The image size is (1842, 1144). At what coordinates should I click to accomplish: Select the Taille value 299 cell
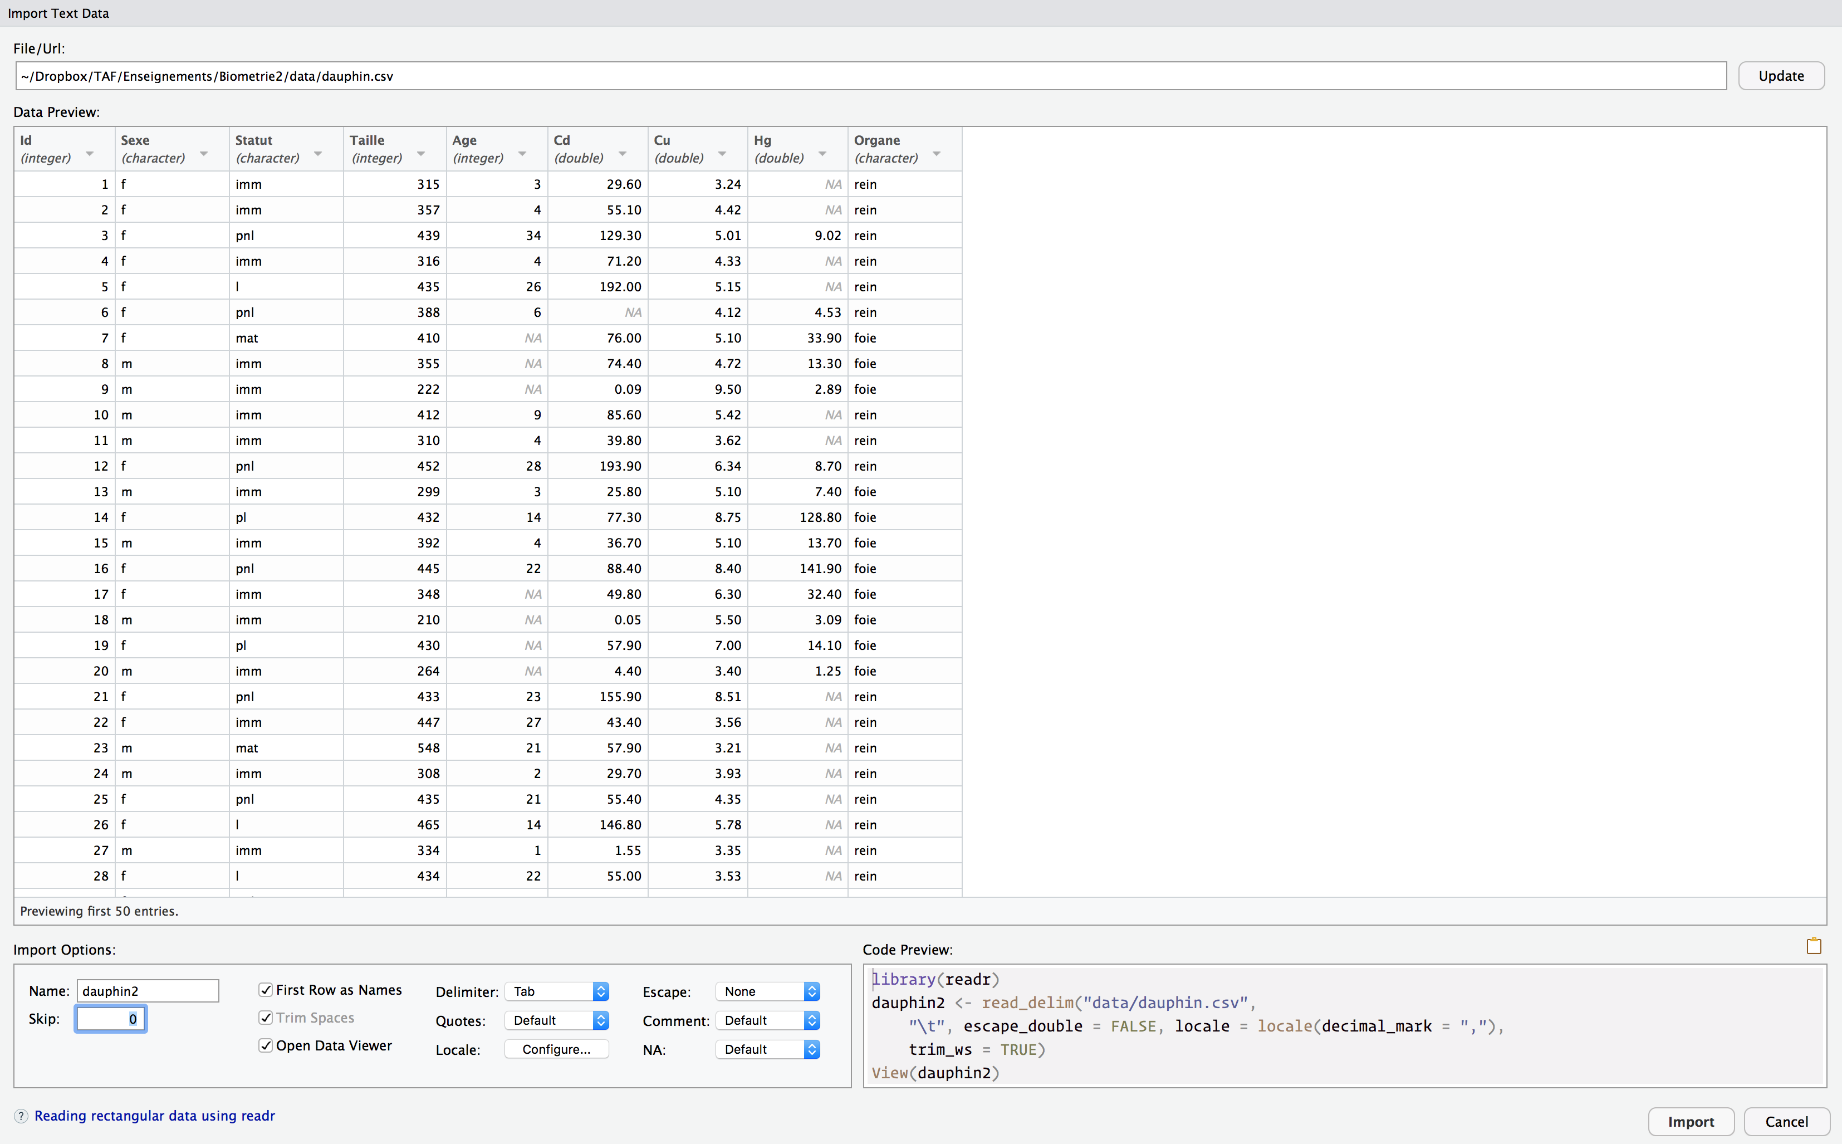point(395,492)
